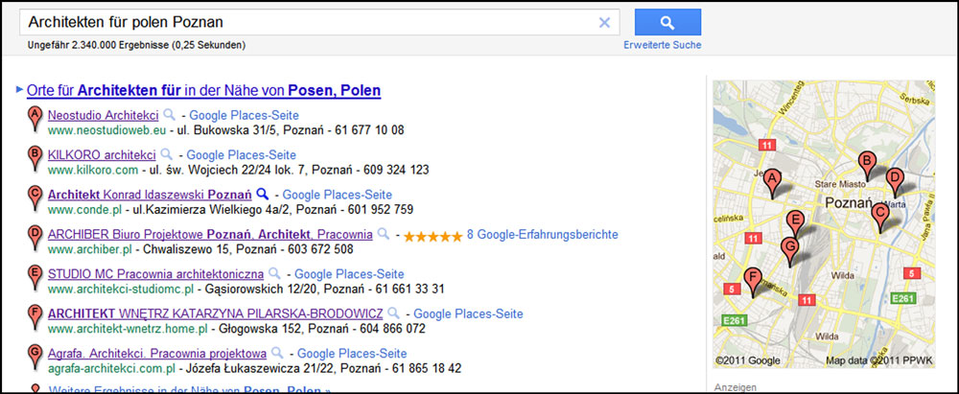Viewport: 959px width, 394px height.
Task: Expand the blue triangle before 'Orte für Architekten'
Action: 19,90
